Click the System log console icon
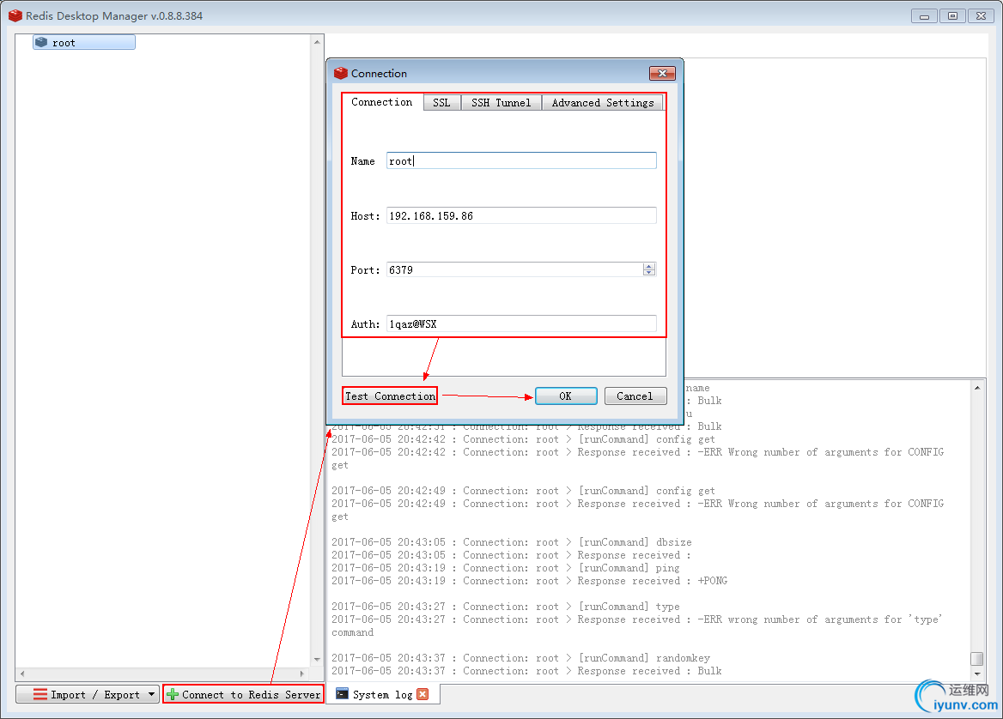The width and height of the screenshot is (1003, 719). pos(343,694)
